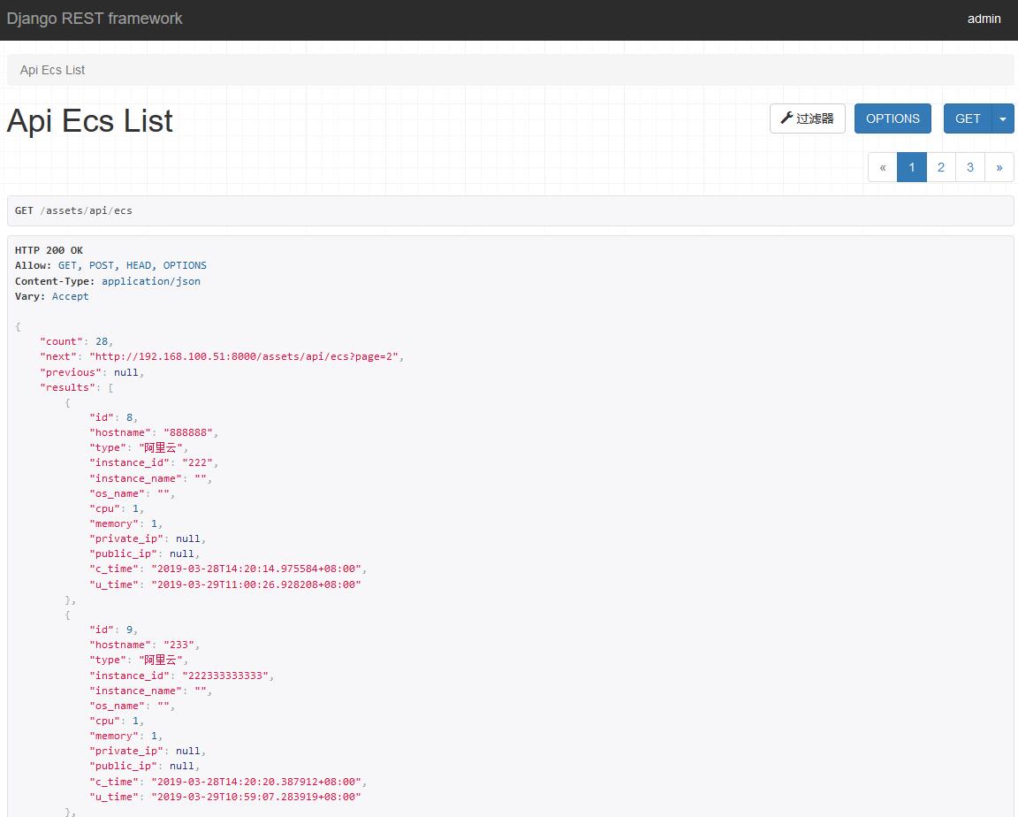Click hostname value "888888"
1018x817 pixels.
(188, 432)
